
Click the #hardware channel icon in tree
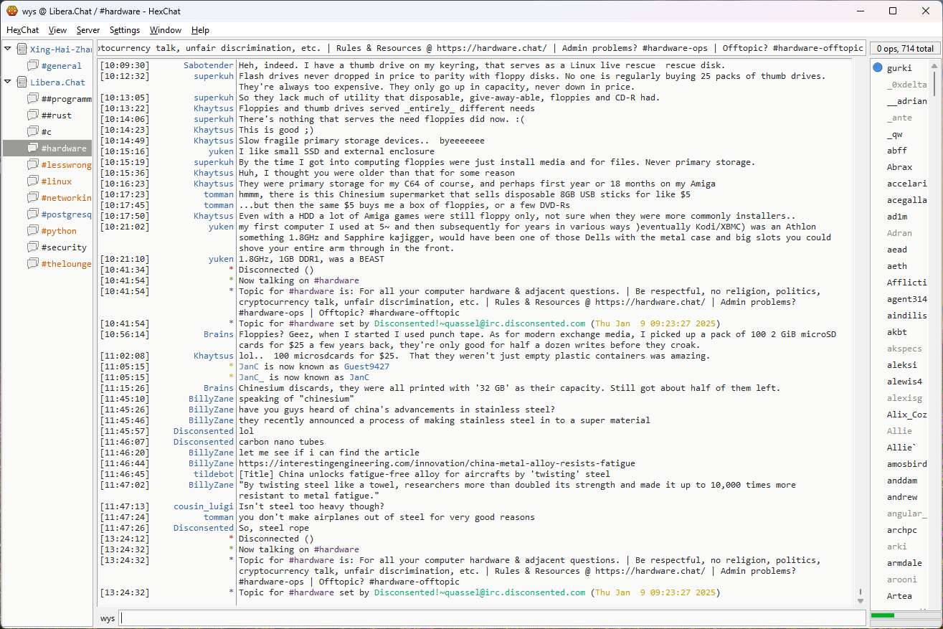33,148
